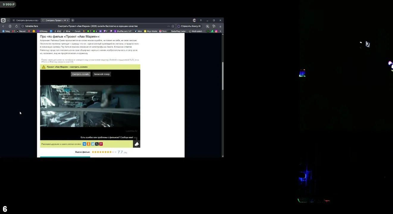Play the movie video preview

tap(90, 106)
